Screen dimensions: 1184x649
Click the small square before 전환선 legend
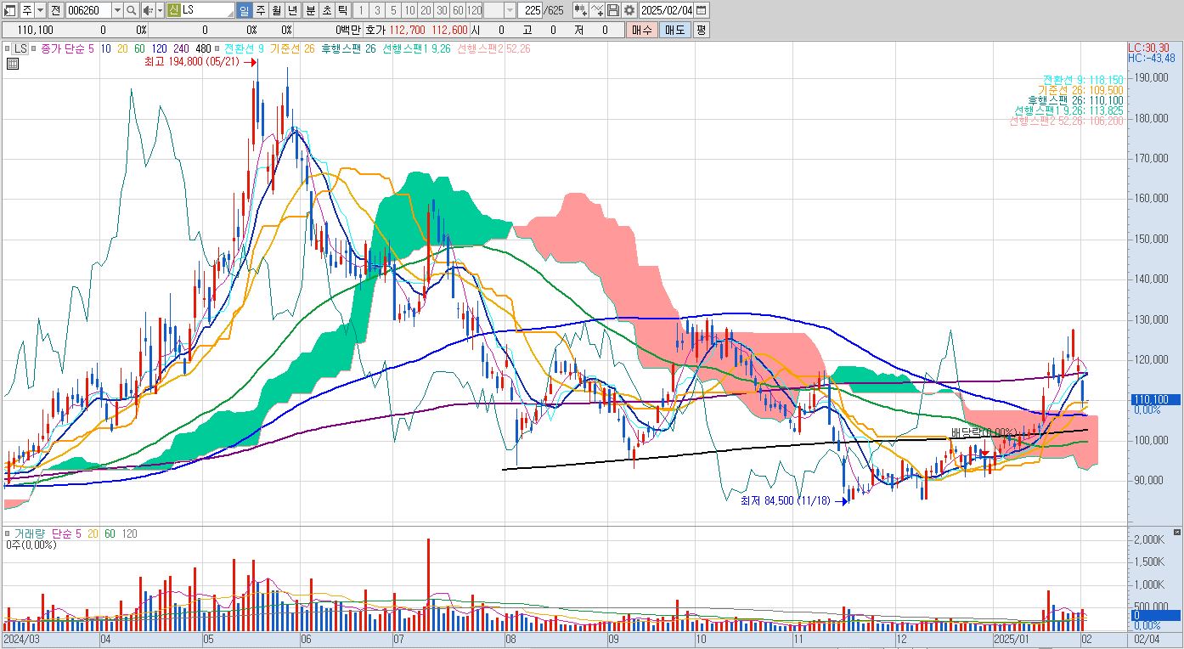(x=218, y=48)
